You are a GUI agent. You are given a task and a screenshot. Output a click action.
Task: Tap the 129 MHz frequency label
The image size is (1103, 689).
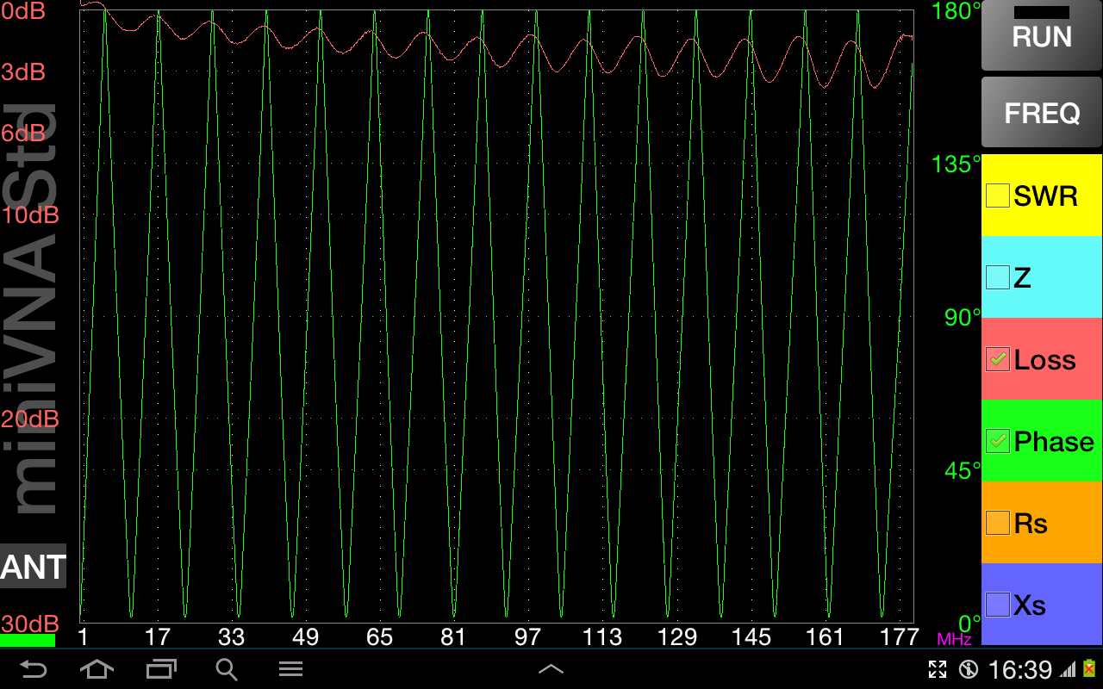click(x=676, y=636)
